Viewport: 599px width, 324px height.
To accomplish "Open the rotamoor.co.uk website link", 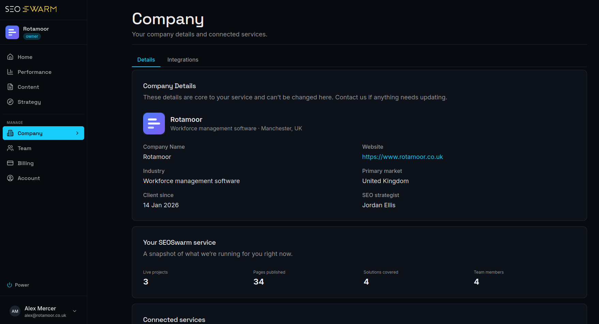I will click(402, 157).
